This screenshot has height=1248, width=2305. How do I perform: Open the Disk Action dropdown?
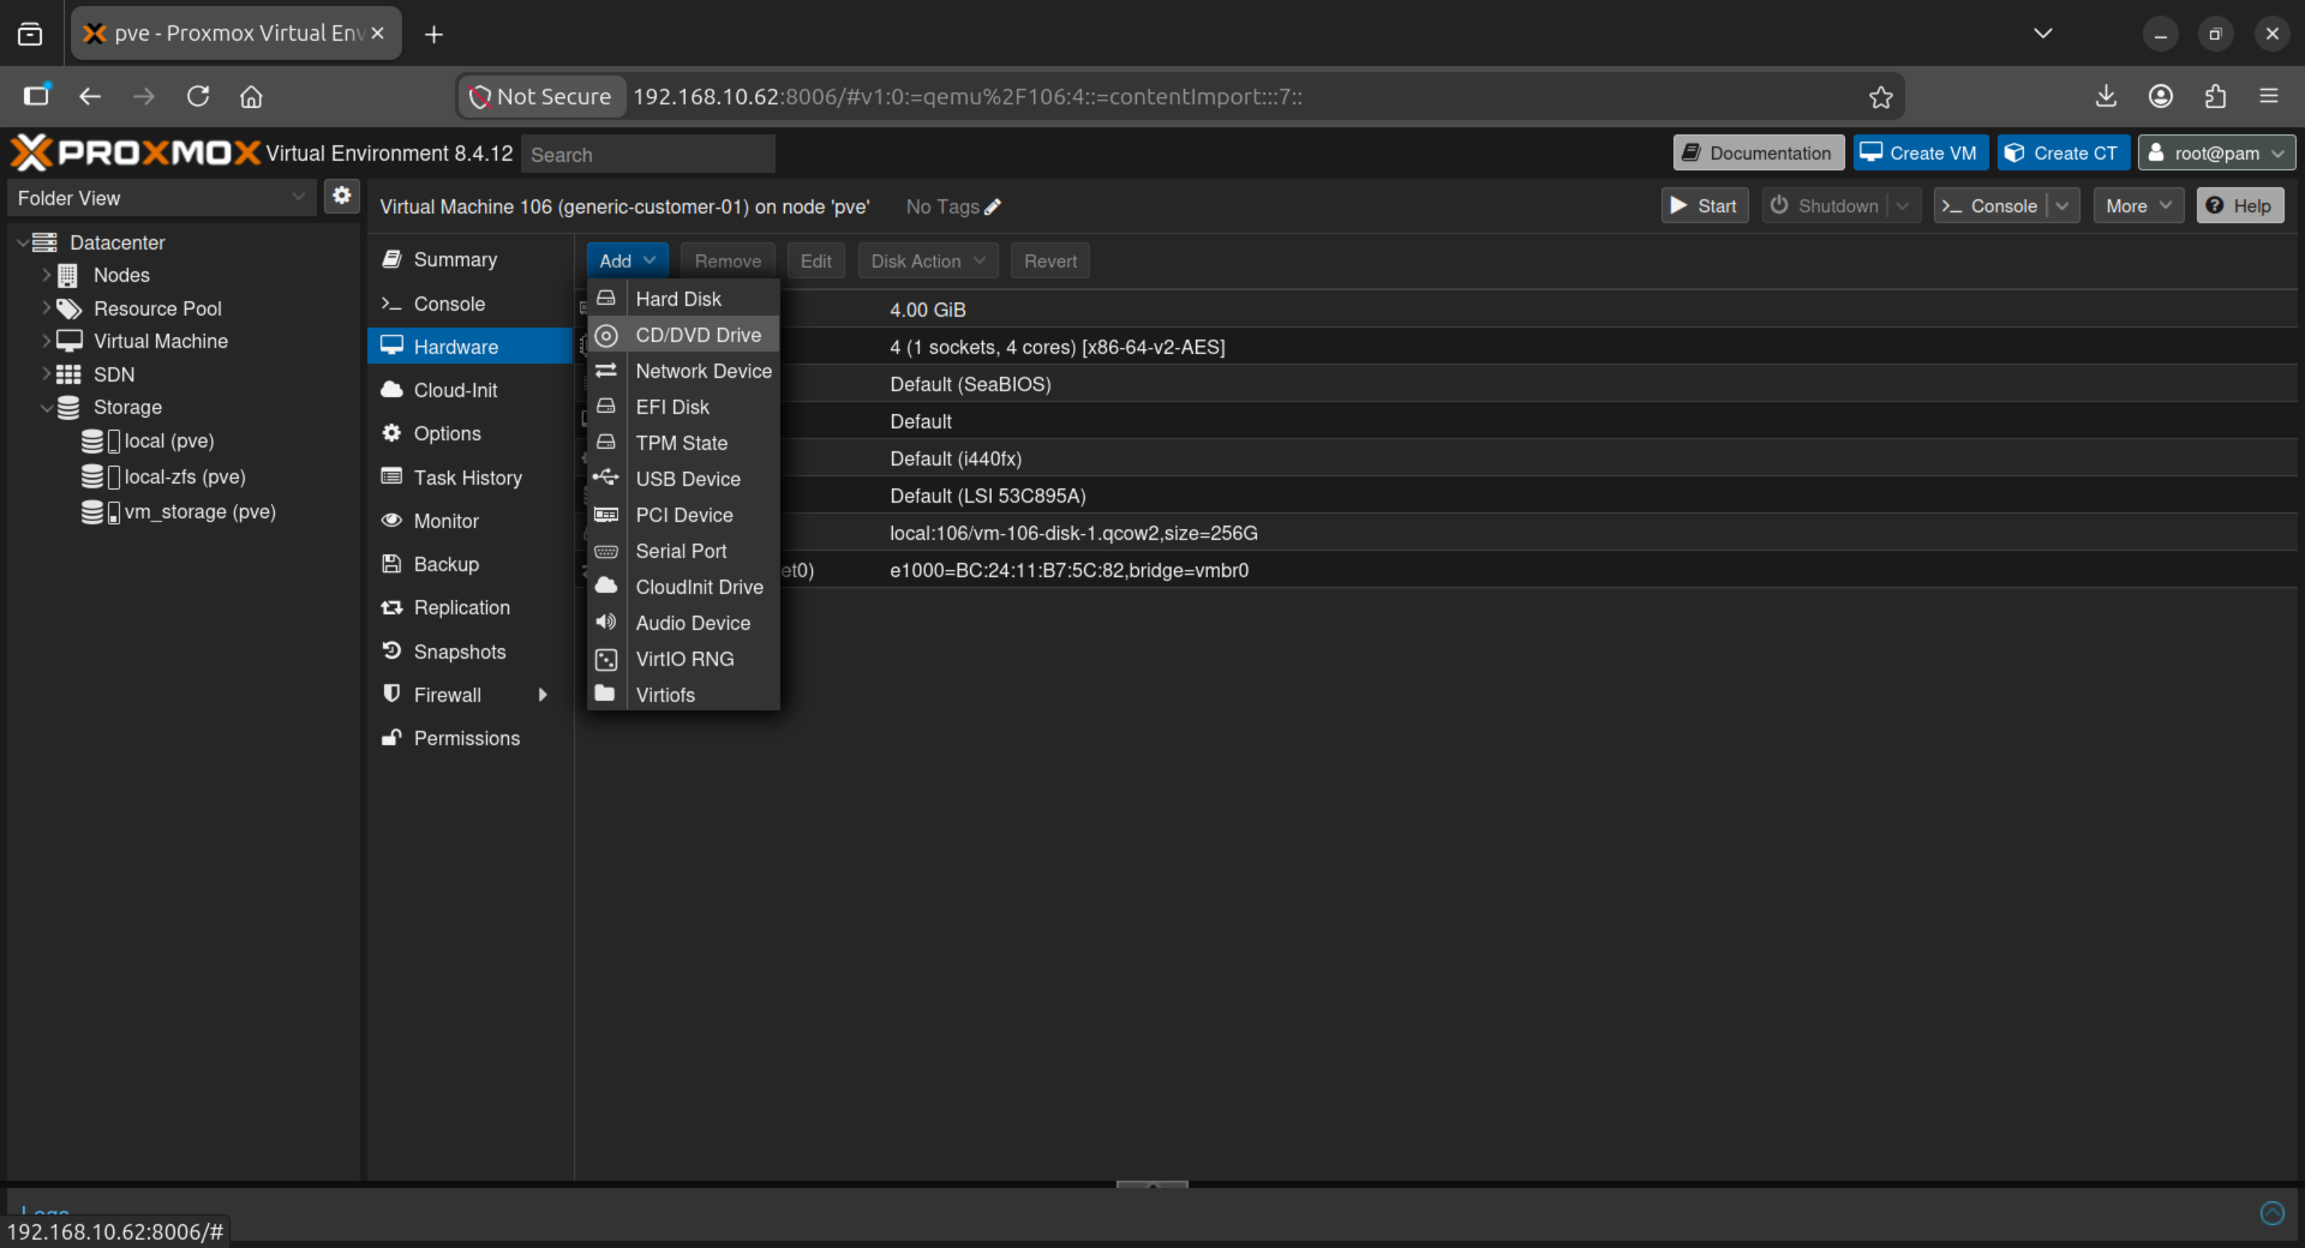(928, 261)
